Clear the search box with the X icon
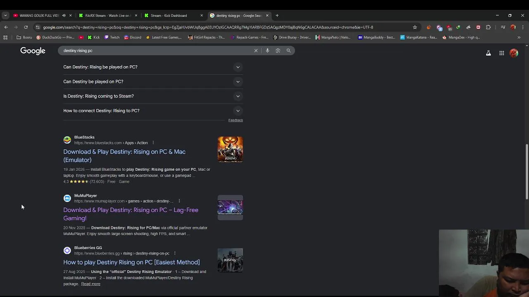The image size is (529, 297). [256, 50]
